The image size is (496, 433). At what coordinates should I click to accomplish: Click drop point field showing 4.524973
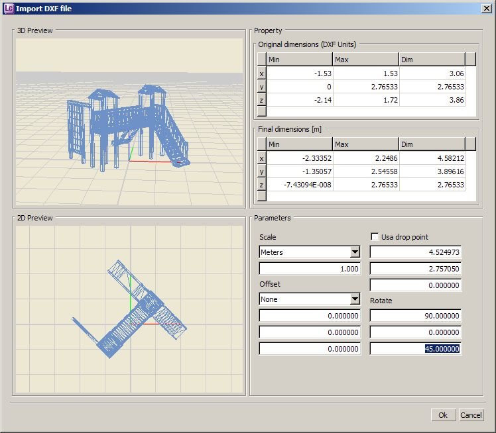tap(416, 252)
